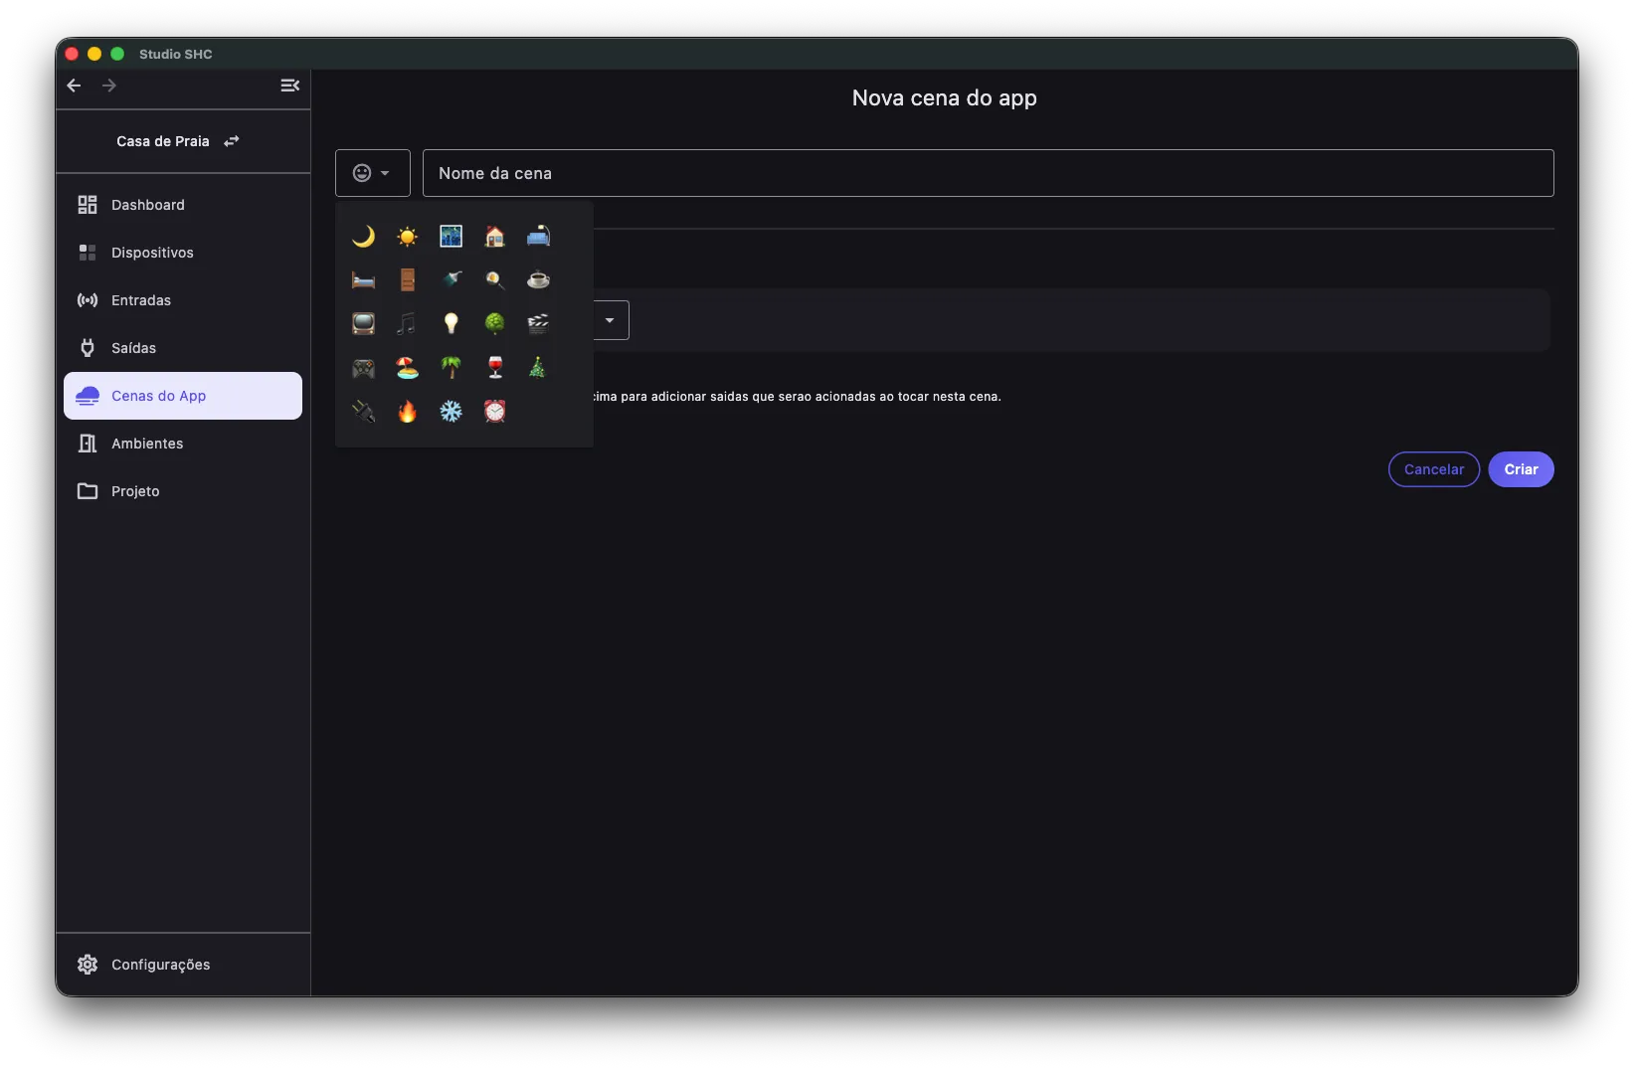Go back with the left arrow
The image size is (1634, 1070).
point(74,86)
